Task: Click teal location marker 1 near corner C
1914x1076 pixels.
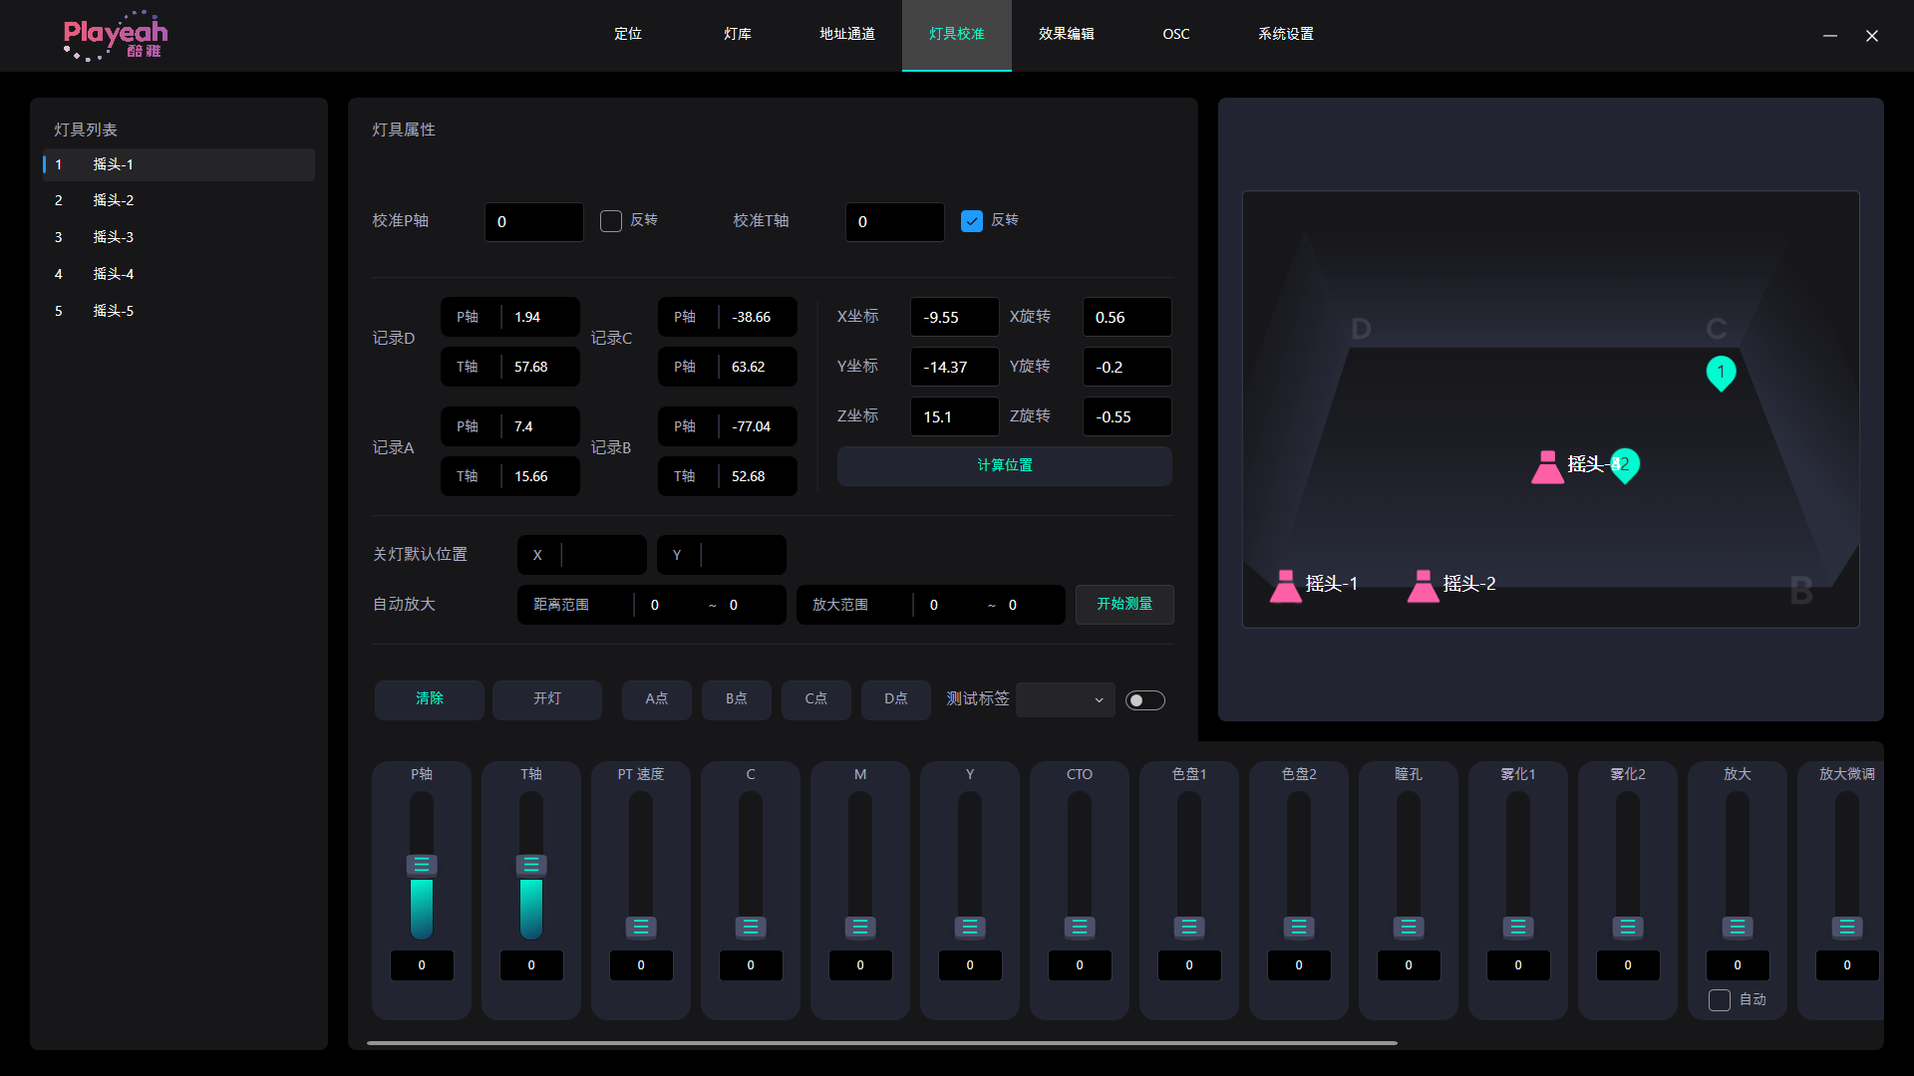Action: (x=1721, y=373)
